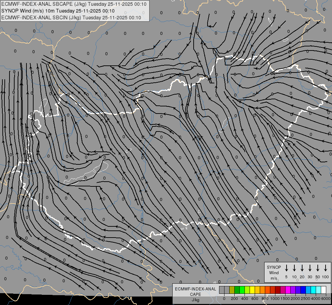Click the 20 m/s wind arrow symbol

pos(302,268)
